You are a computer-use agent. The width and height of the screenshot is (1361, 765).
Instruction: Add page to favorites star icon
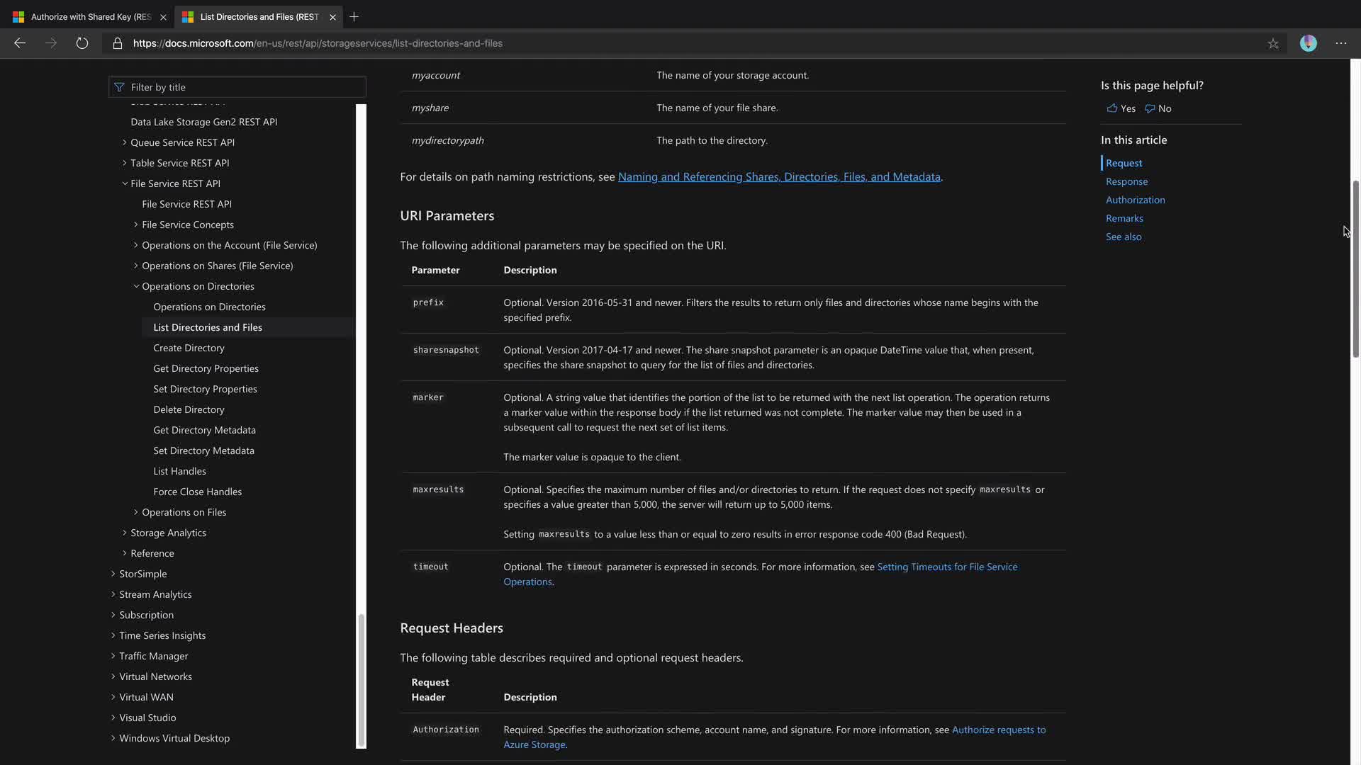(x=1273, y=43)
